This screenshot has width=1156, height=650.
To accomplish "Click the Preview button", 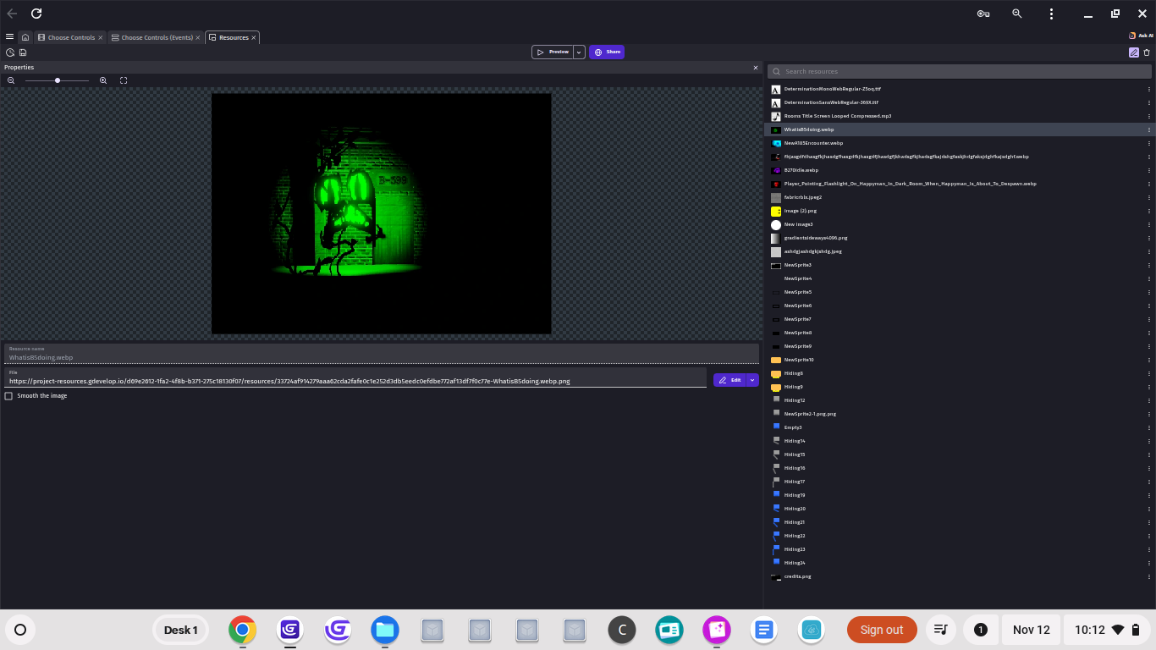I will click(x=553, y=52).
